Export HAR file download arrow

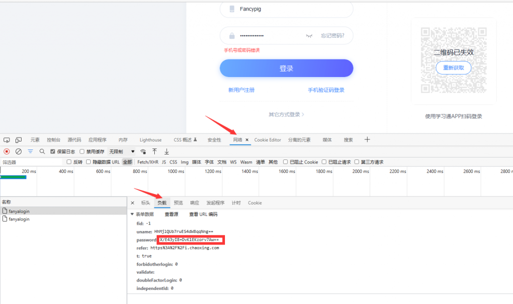pyautogui.click(x=166, y=151)
